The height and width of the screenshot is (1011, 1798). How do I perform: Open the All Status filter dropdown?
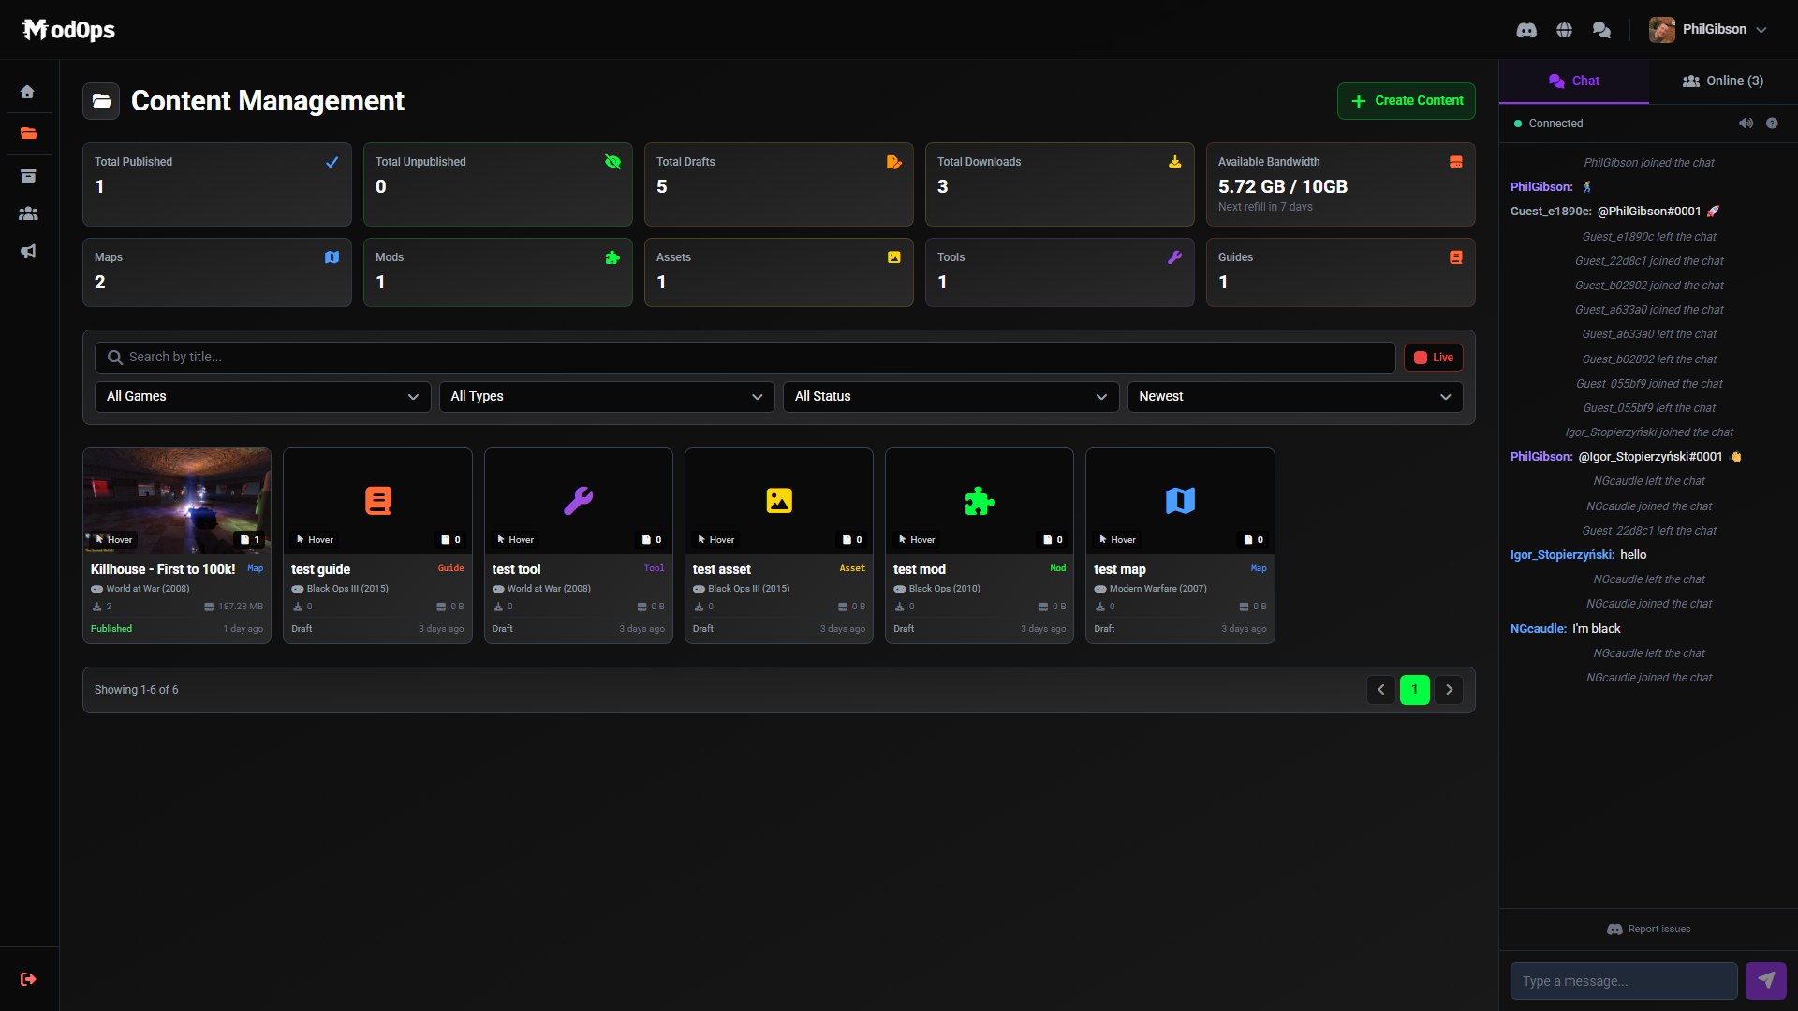(x=951, y=397)
